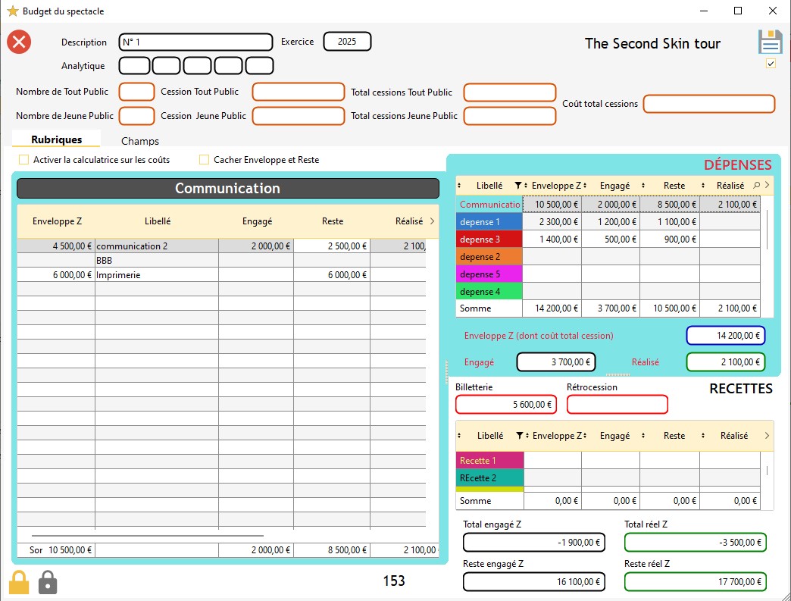Click the gray padlock icon
Screen dimensions: 791x601
point(48,581)
